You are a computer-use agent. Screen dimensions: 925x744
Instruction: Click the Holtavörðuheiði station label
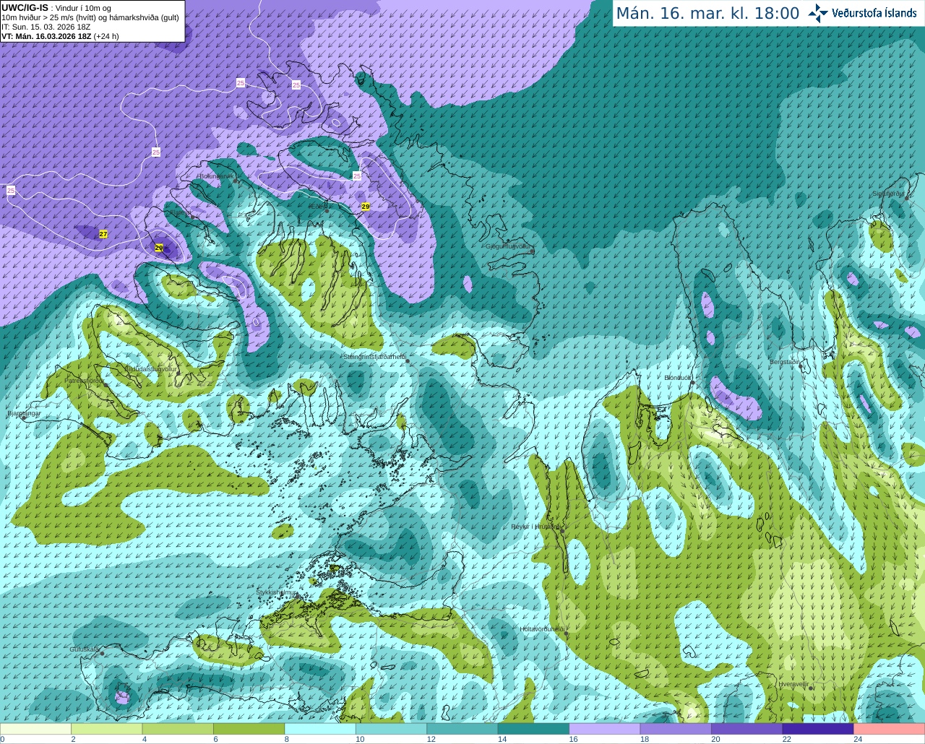coord(542,629)
